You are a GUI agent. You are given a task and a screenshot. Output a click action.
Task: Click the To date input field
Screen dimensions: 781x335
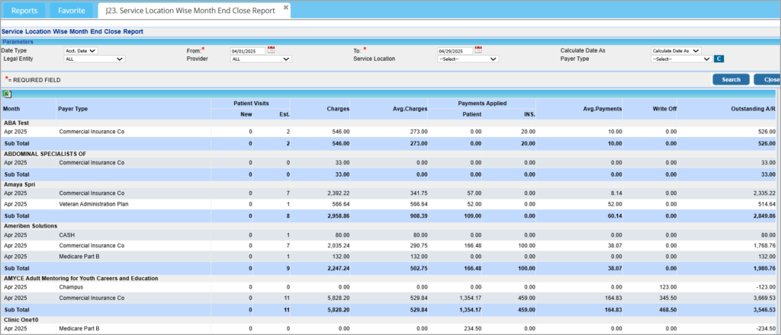pos(455,51)
